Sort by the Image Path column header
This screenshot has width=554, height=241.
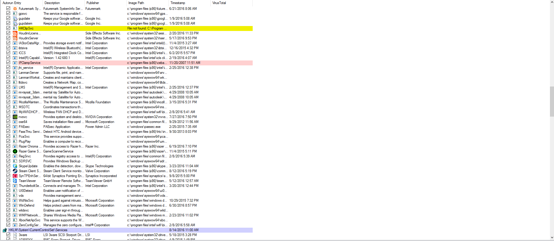(147, 3)
